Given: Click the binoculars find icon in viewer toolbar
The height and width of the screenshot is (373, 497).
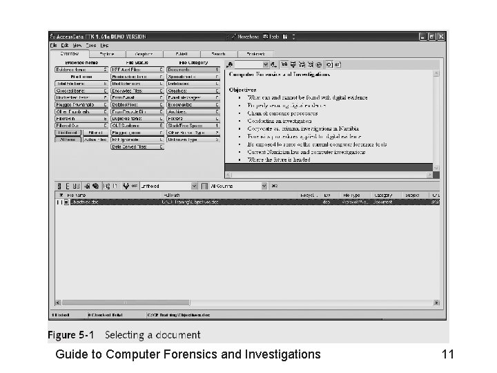Looking at the screenshot, I should click(x=229, y=65).
